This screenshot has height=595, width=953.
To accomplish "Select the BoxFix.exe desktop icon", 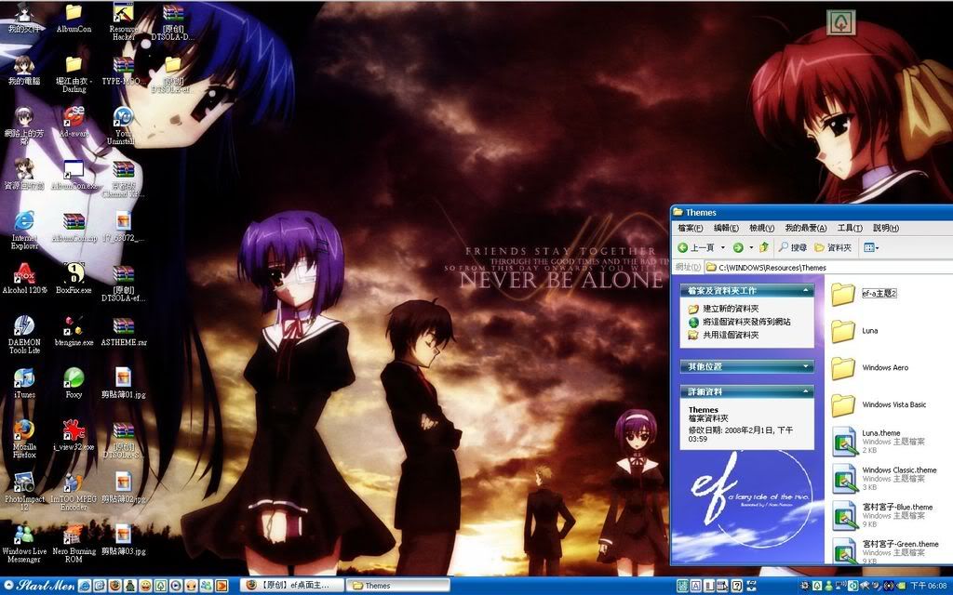I will 74,278.
